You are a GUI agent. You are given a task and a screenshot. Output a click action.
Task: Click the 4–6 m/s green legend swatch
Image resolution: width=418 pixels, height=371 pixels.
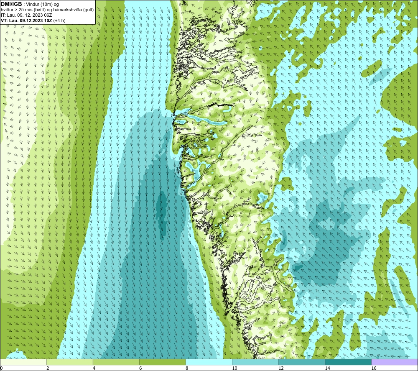(116, 362)
